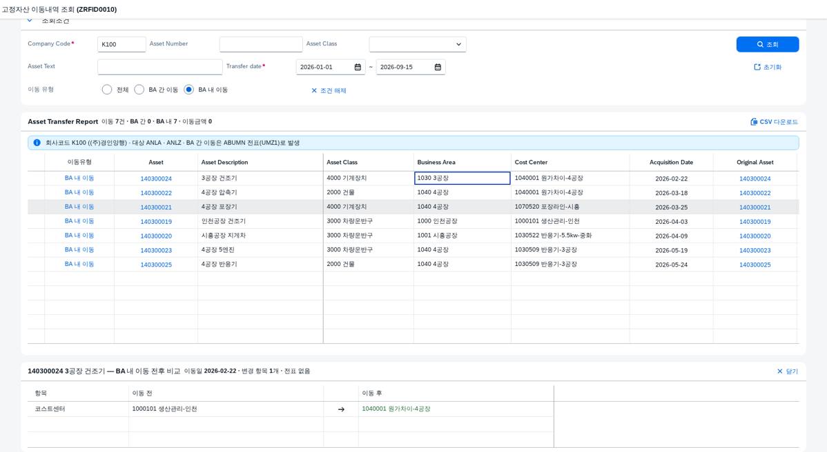
Task: Sort by the Original Asset column header
Action: point(755,162)
